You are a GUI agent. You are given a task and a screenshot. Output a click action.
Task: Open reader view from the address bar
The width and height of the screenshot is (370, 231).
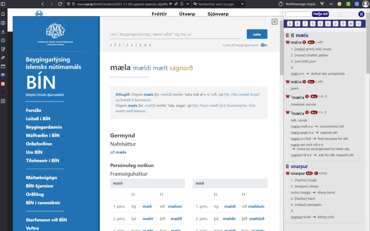click(x=171, y=4)
